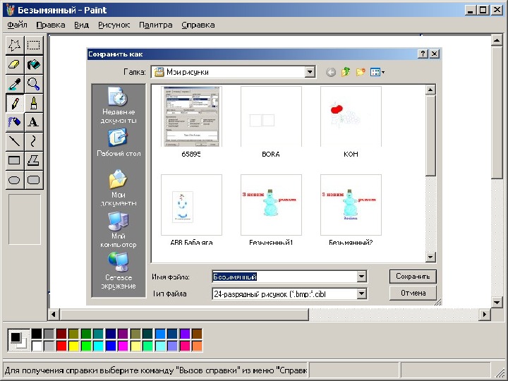508x381 pixels.
Task: Close the Сохранить как dialog with X
Action: pyautogui.click(x=435, y=54)
